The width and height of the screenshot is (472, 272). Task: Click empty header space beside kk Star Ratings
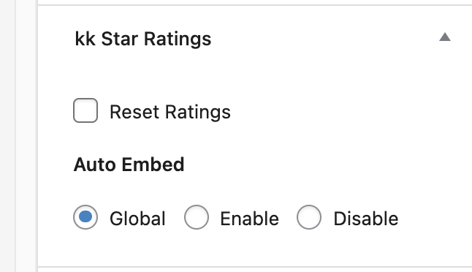[x=325, y=39]
